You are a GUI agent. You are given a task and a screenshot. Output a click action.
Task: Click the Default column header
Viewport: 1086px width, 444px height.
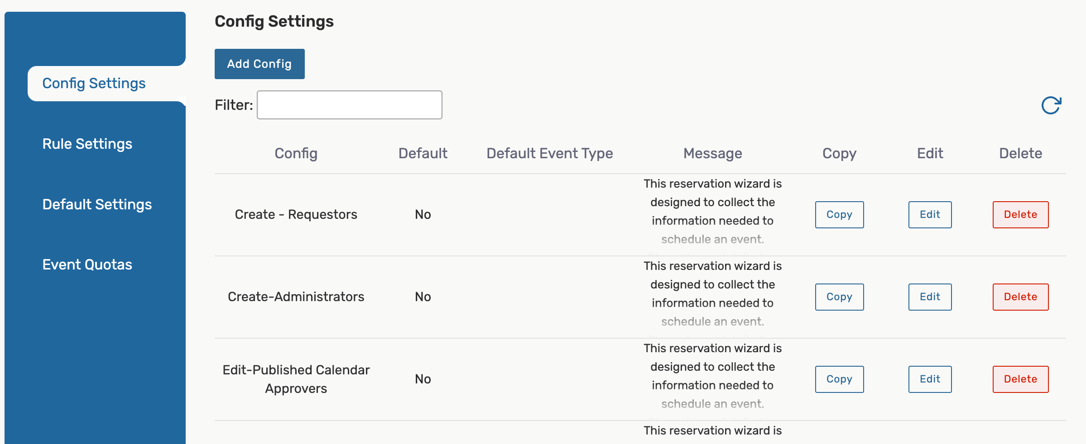click(x=423, y=154)
